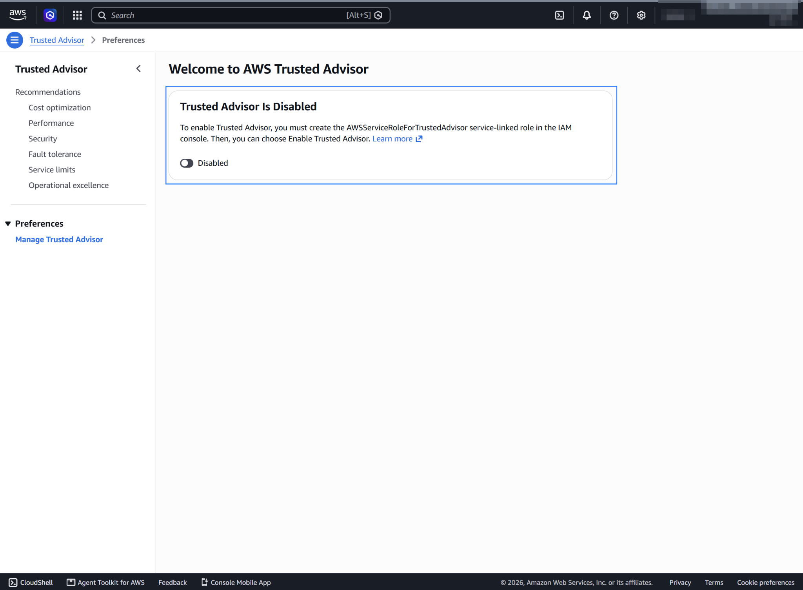
Task: Select Cost optimization in sidebar
Action: coord(60,107)
